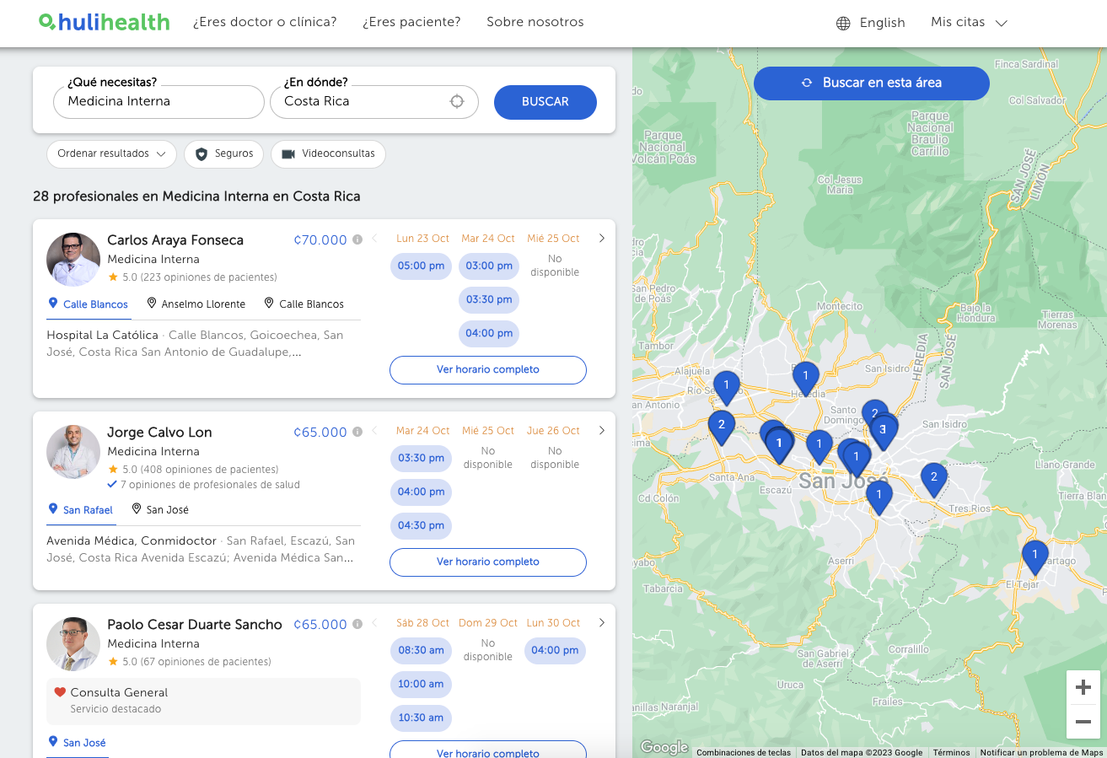1107x758 pixels.
Task: Click Buscar en esta área button
Action: [x=872, y=83]
